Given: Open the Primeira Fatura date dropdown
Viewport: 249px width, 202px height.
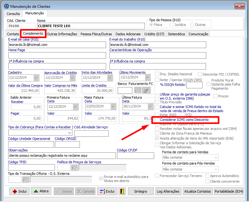Looking at the screenshot, I should [x=76, y=107].
